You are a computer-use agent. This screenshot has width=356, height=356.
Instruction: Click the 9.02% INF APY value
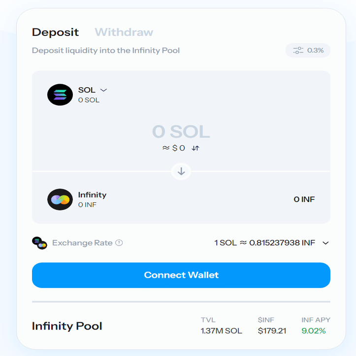click(x=314, y=331)
